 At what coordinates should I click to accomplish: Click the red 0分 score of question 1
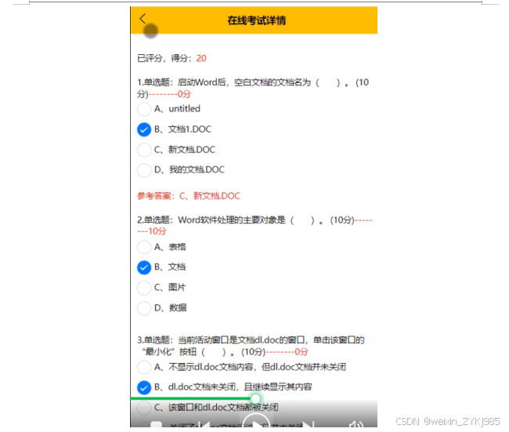[184, 94]
